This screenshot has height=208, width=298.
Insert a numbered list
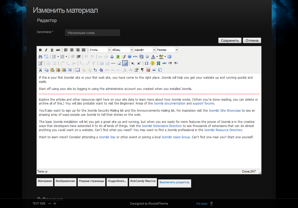click(x=62, y=57)
